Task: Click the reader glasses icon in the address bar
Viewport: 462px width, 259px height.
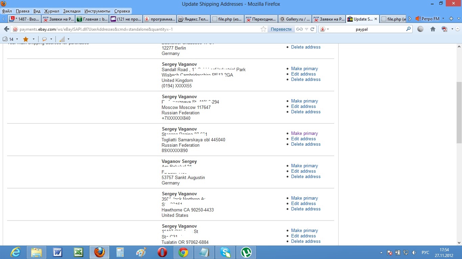Action: click(x=299, y=29)
